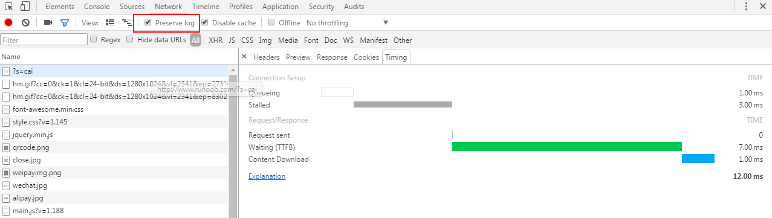This screenshot has height=218, width=772.
Task: Uncheck the Preserve log checkbox
Action: tap(148, 22)
